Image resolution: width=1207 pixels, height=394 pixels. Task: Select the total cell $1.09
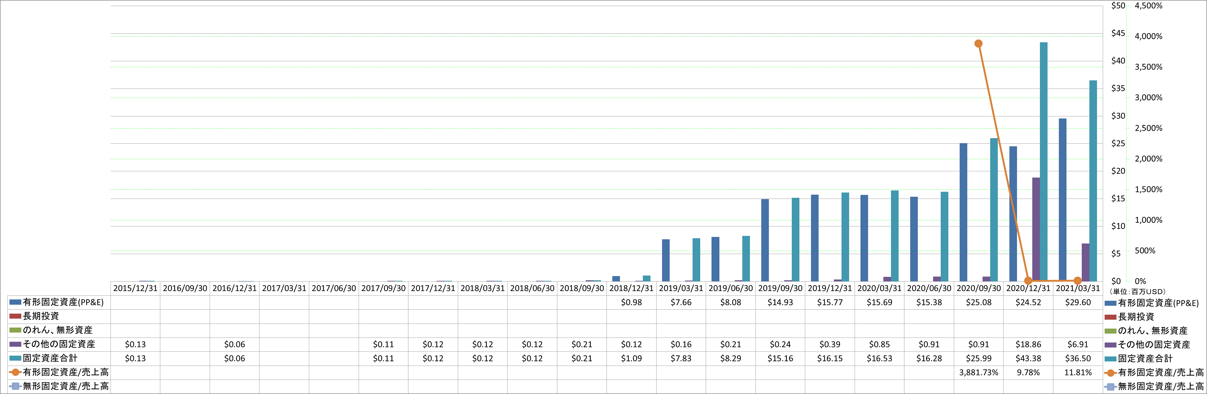[x=631, y=359]
